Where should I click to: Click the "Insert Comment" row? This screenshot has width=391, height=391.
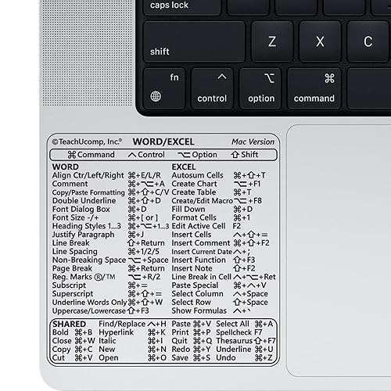coord(221,243)
